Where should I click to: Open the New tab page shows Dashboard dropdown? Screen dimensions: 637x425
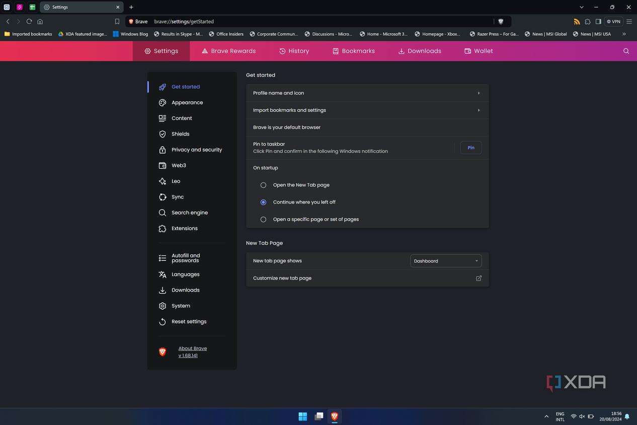[446, 261]
